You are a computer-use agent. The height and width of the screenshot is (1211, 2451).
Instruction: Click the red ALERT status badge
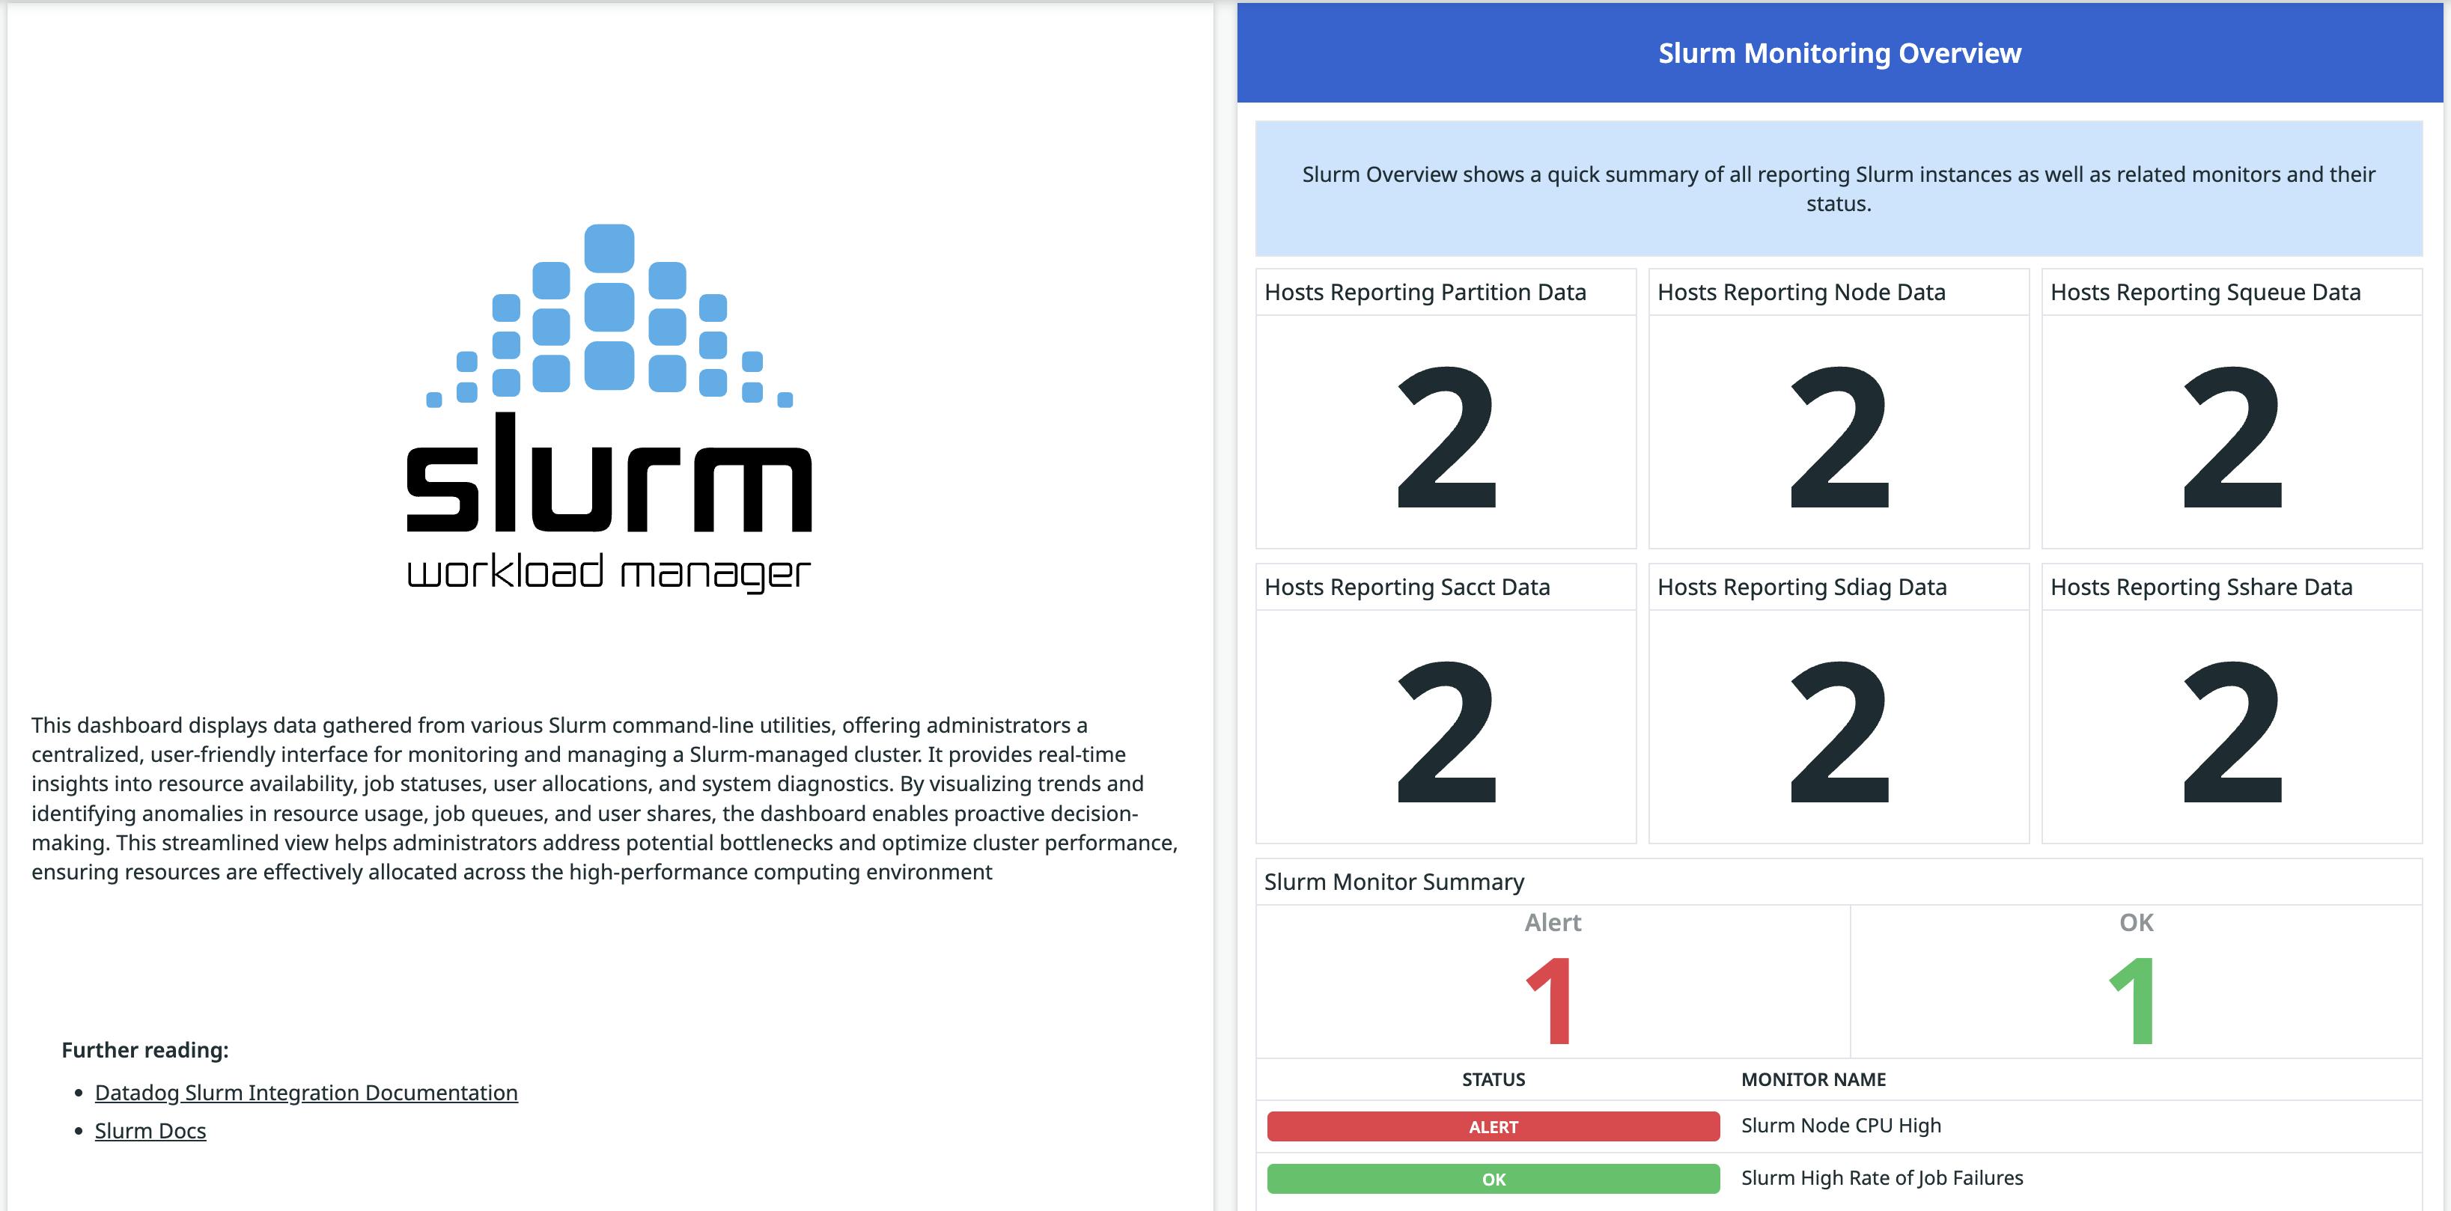tap(1493, 1126)
